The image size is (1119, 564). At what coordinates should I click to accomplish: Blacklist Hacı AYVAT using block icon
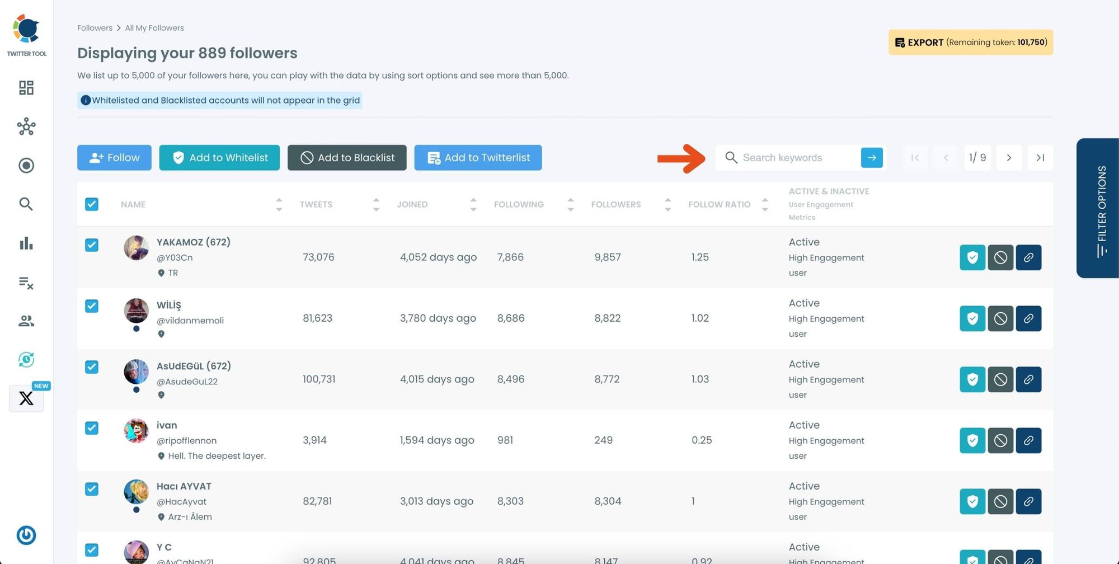(1000, 501)
